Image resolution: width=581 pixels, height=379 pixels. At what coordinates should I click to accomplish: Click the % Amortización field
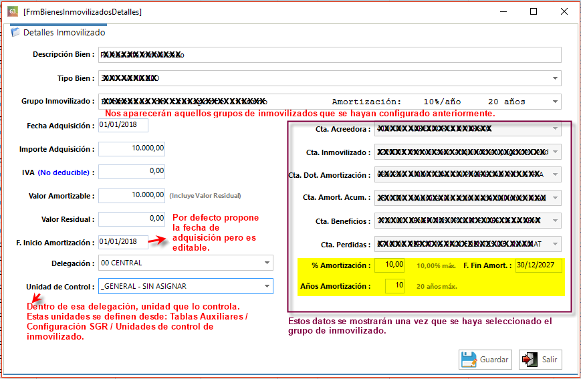pyautogui.click(x=390, y=265)
